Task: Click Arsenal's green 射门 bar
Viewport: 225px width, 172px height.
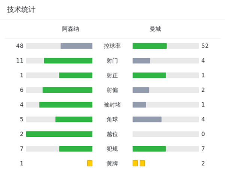Action: pos(68,61)
